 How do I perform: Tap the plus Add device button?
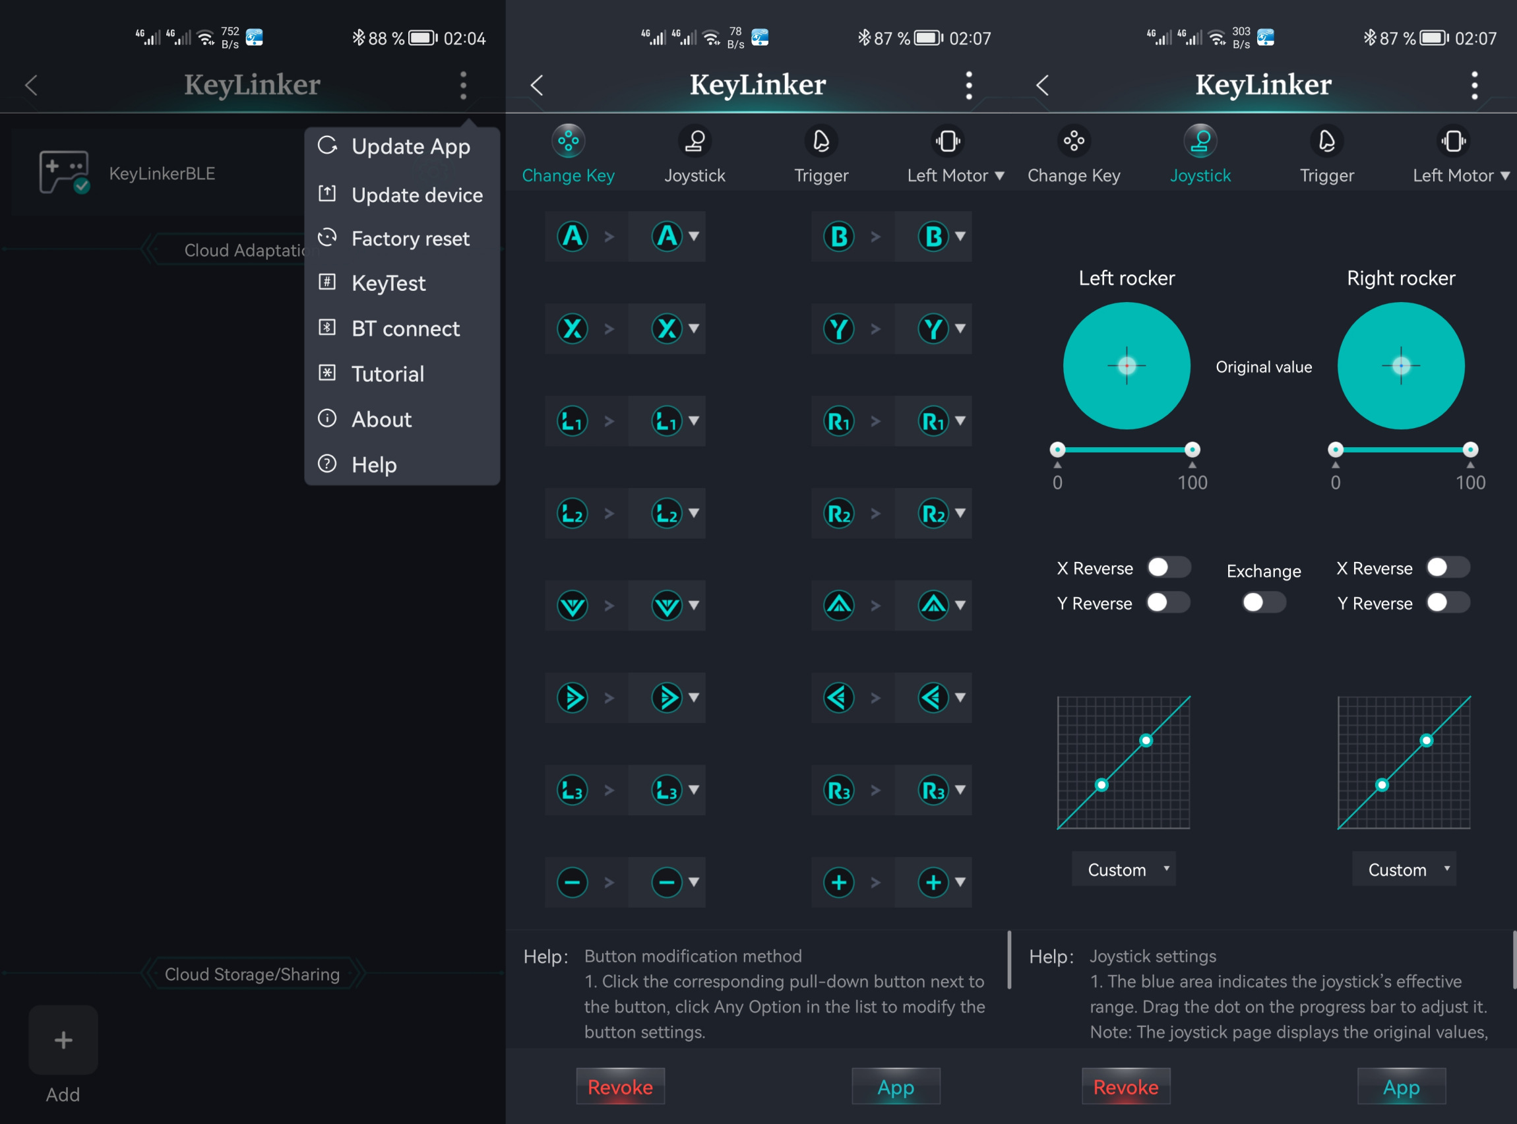point(63,1040)
